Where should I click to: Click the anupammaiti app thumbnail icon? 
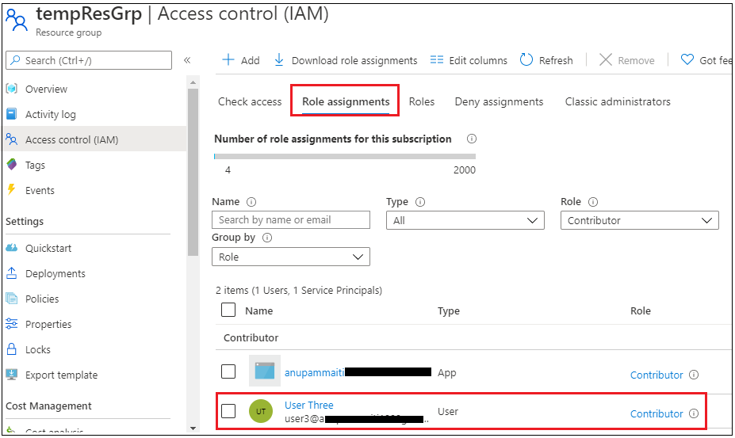[x=264, y=371]
